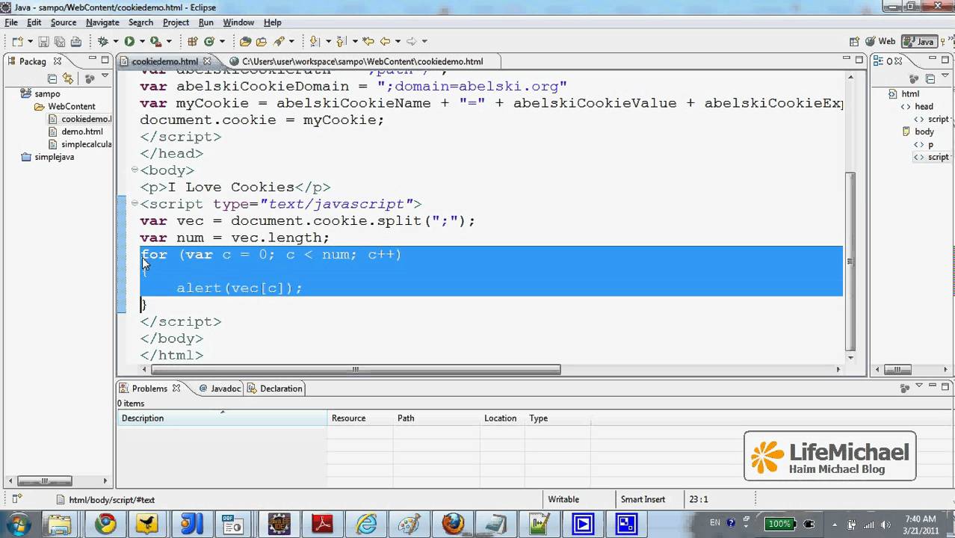Click Last Edit Location arrow icon
This screenshot has height=538, width=955.
point(368,42)
